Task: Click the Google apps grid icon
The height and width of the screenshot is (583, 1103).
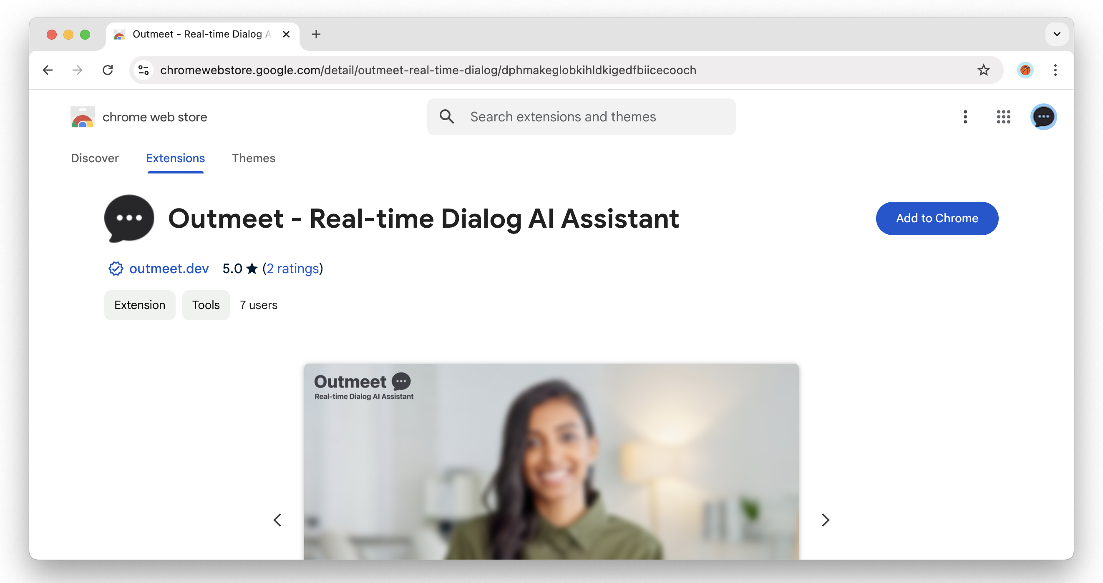Action: pos(1003,117)
